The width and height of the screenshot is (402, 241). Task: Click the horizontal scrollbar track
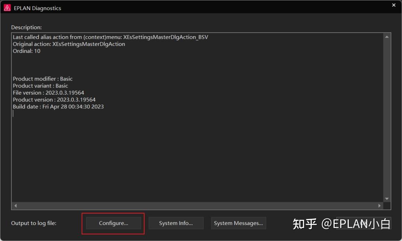coord(197,206)
